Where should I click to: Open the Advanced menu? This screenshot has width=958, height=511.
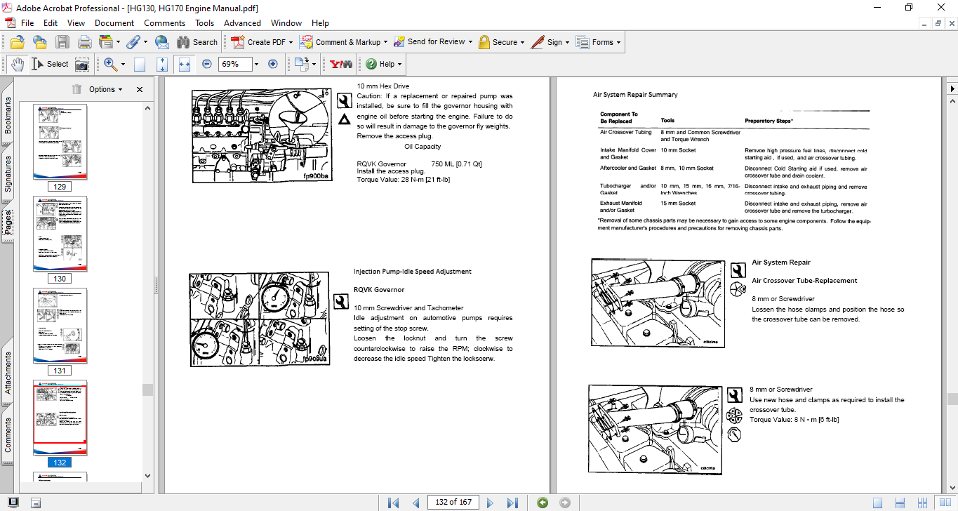pos(242,22)
